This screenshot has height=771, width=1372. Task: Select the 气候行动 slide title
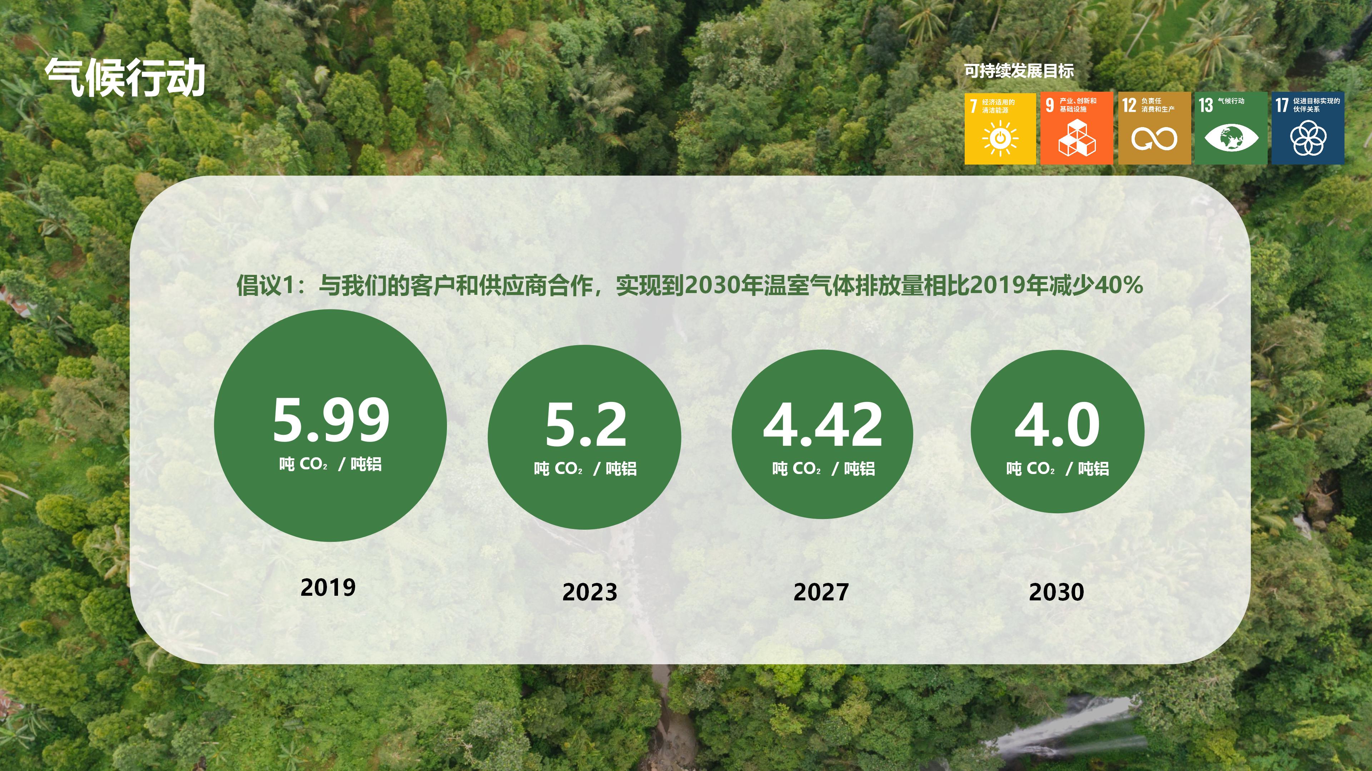(125, 78)
